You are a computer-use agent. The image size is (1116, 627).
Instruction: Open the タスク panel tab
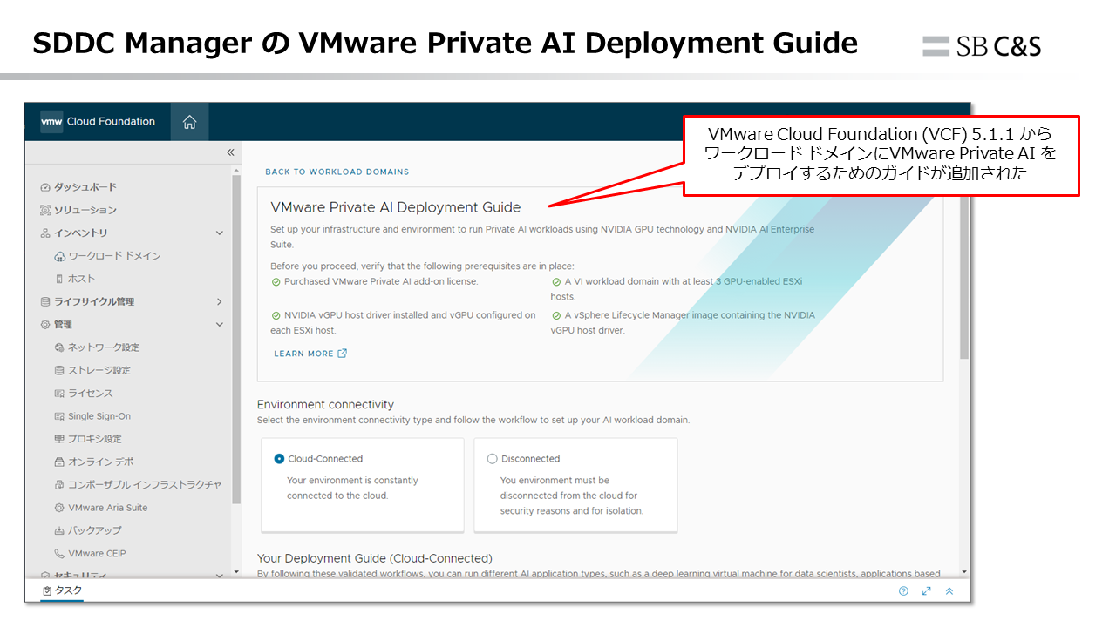pyautogui.click(x=62, y=590)
